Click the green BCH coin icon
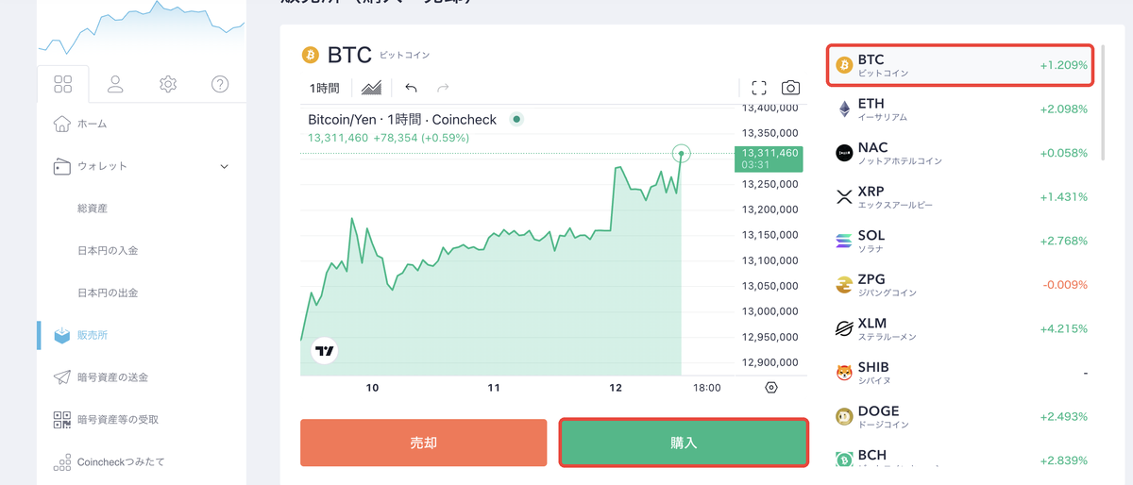Viewport: 1133px width, 485px height. pyautogui.click(x=844, y=460)
